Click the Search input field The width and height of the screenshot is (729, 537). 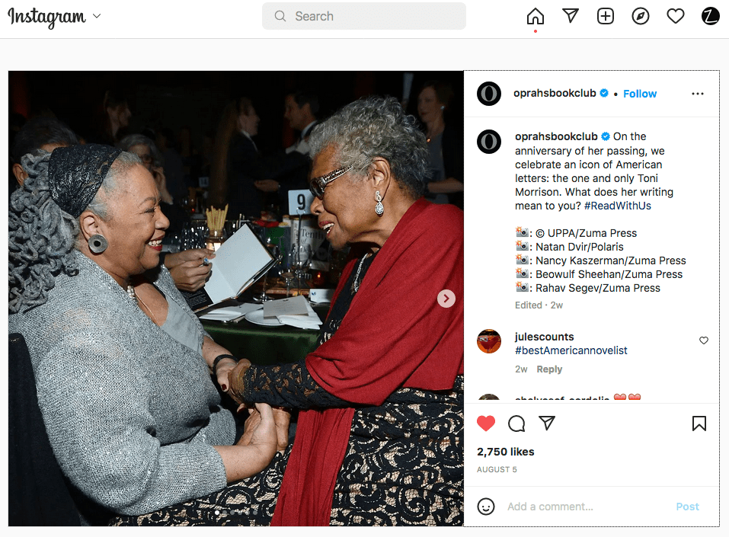point(363,16)
